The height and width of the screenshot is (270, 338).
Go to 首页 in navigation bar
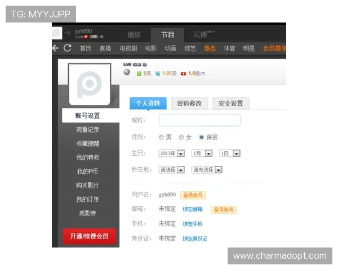pos(86,48)
